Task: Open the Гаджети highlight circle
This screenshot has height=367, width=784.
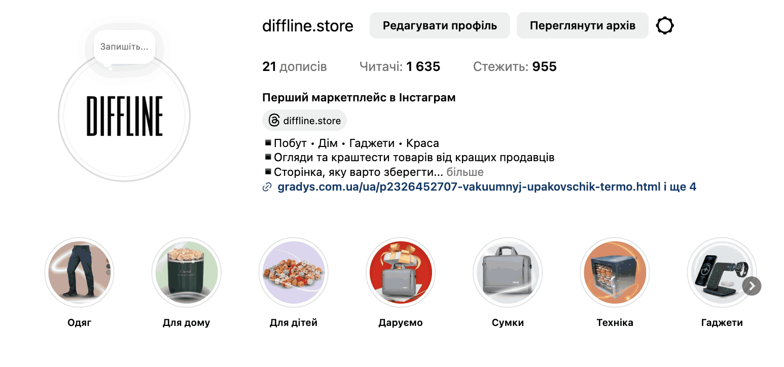Action: 722,272
